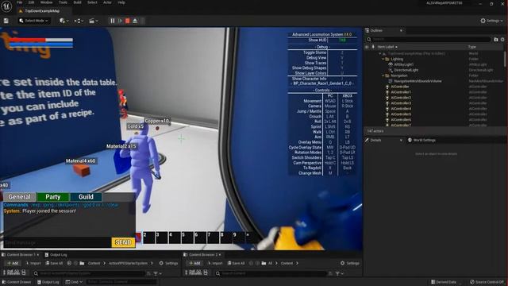The height and width of the screenshot is (286, 508).
Task: Click the chat message input field
Action: (x=57, y=242)
